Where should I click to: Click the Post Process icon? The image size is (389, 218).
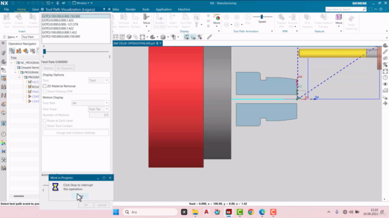point(135,21)
